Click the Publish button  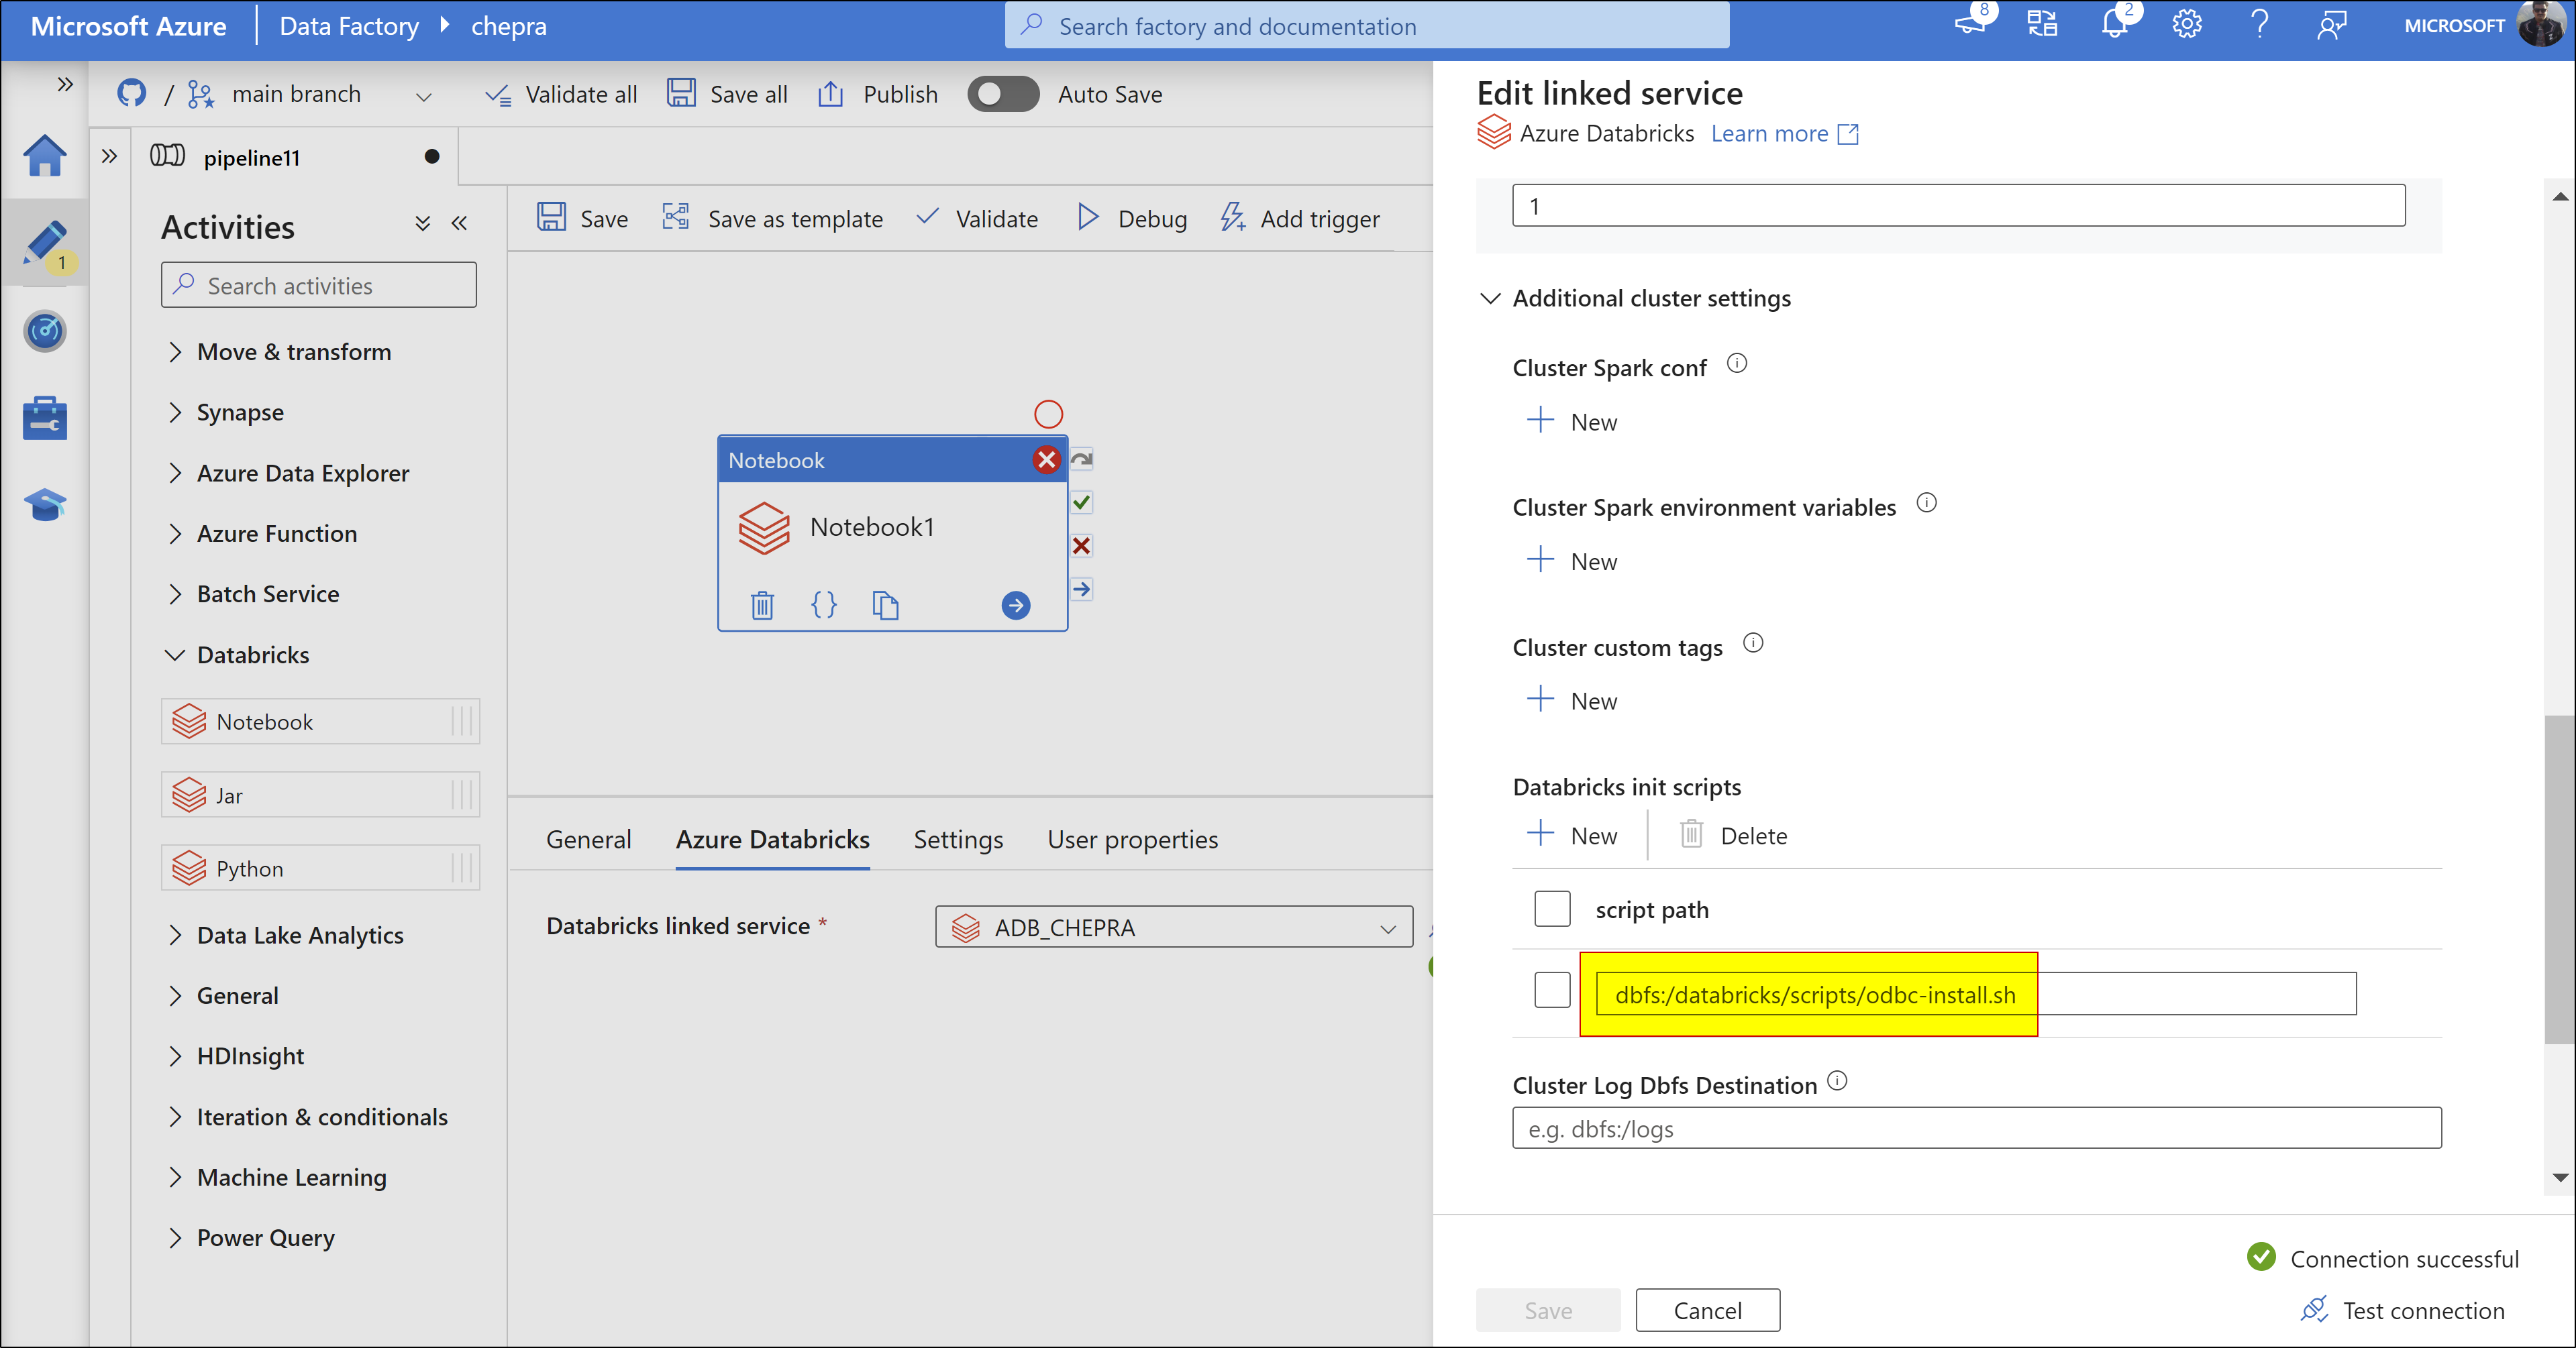(879, 94)
